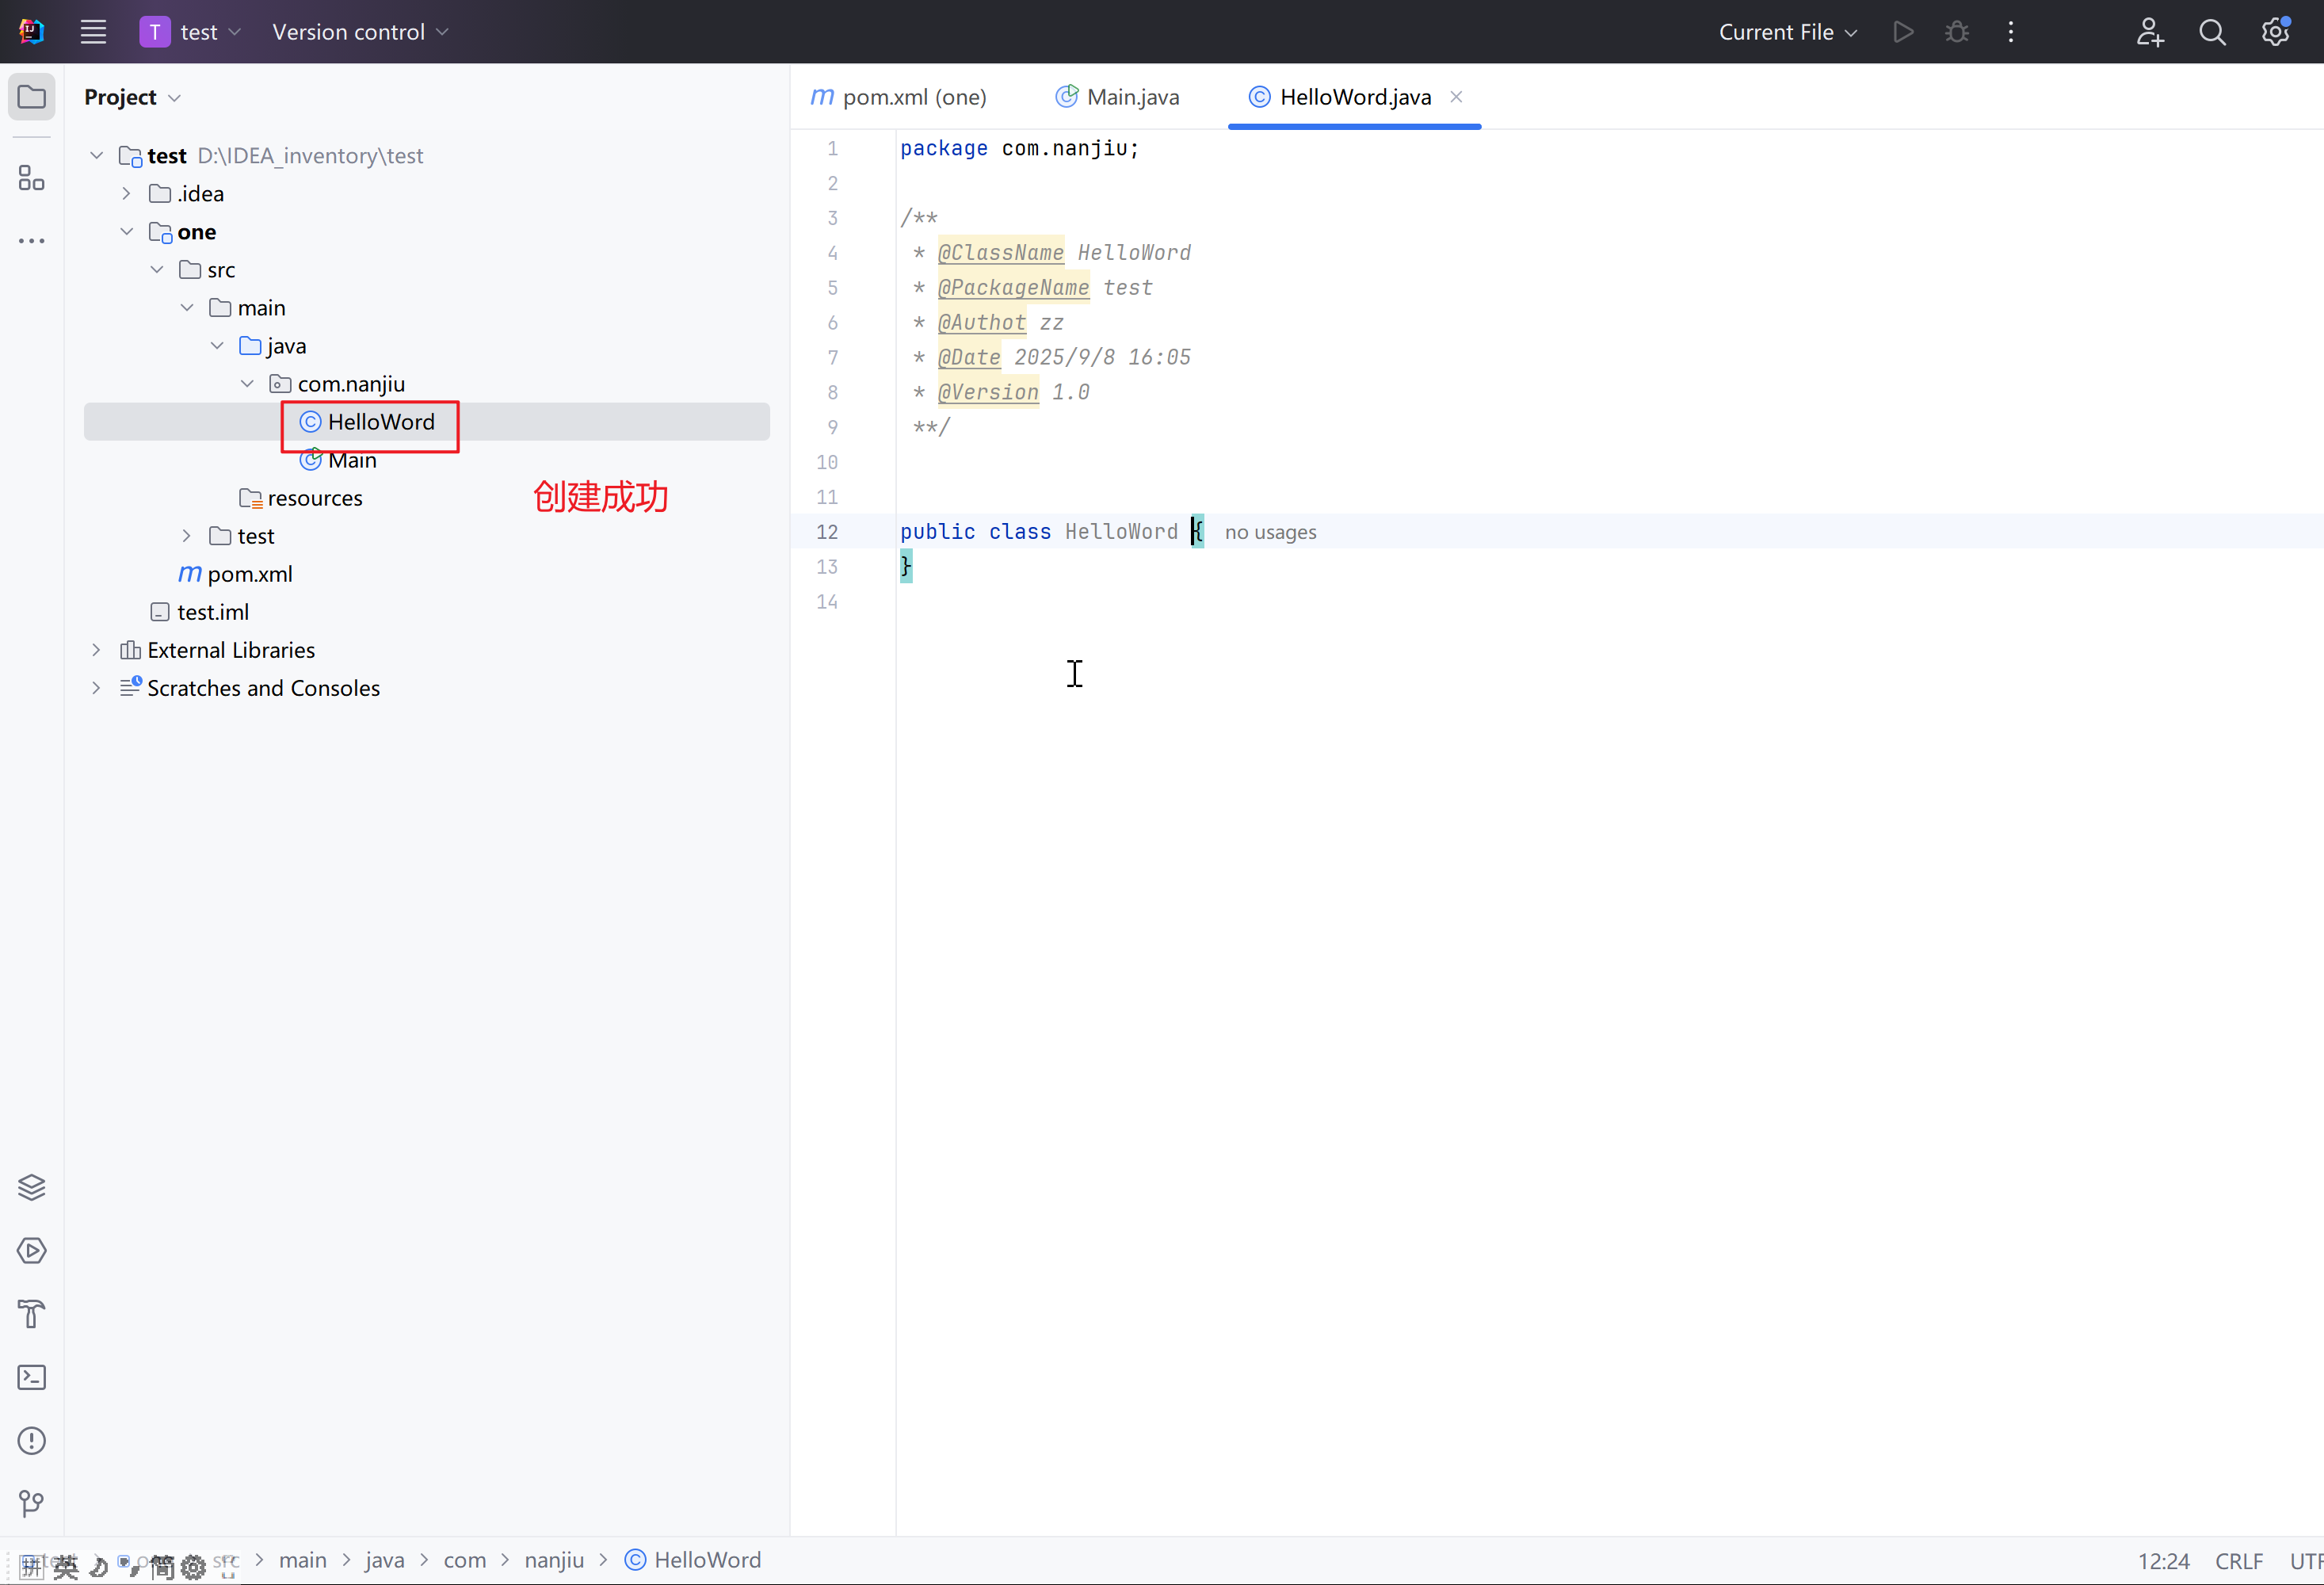Open the Git tool window icon

pos(32,1503)
